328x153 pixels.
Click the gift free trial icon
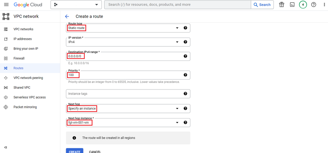(281, 5)
